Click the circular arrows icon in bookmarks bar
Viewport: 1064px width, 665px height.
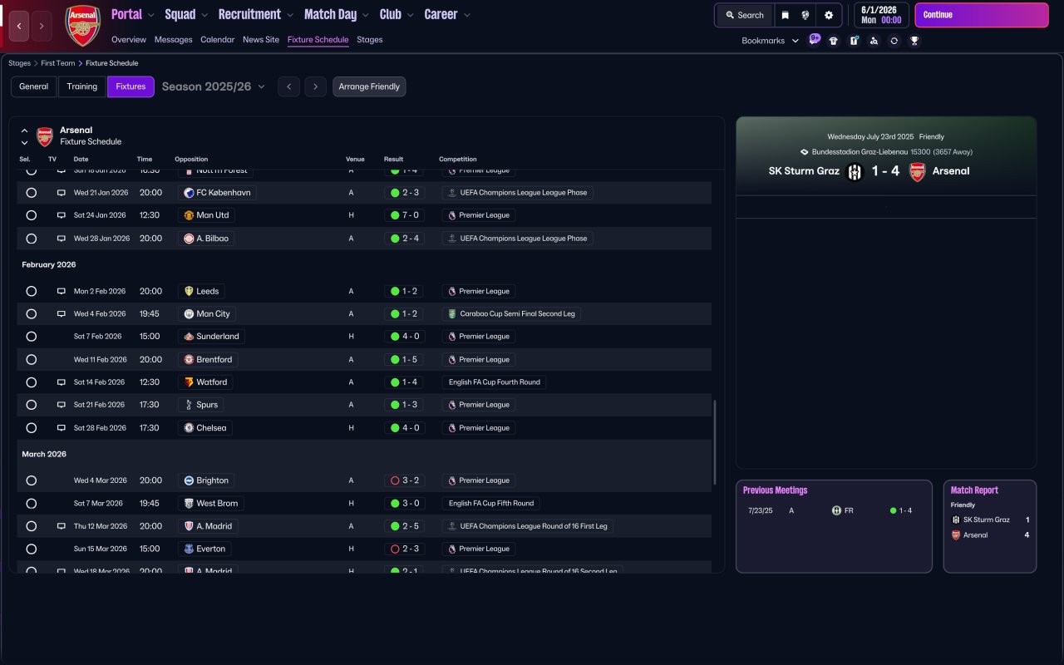coord(894,41)
